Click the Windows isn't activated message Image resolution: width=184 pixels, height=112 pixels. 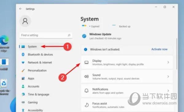pos(105,49)
